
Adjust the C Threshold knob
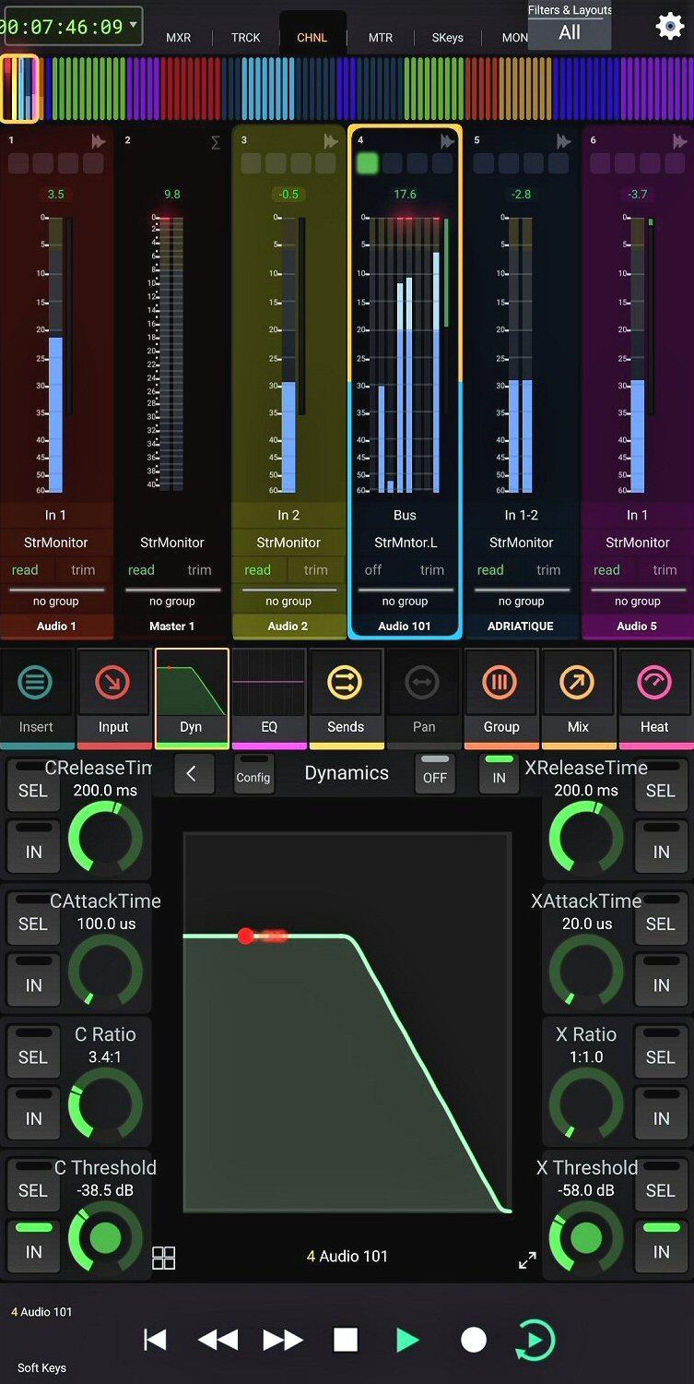(x=105, y=1237)
